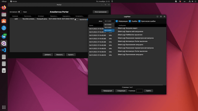This screenshot has width=198, height=111.
Task: Open the Help icon in the dock
Action: pyautogui.click(x=4, y=28)
